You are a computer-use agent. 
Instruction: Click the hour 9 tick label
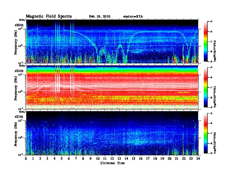(91, 159)
